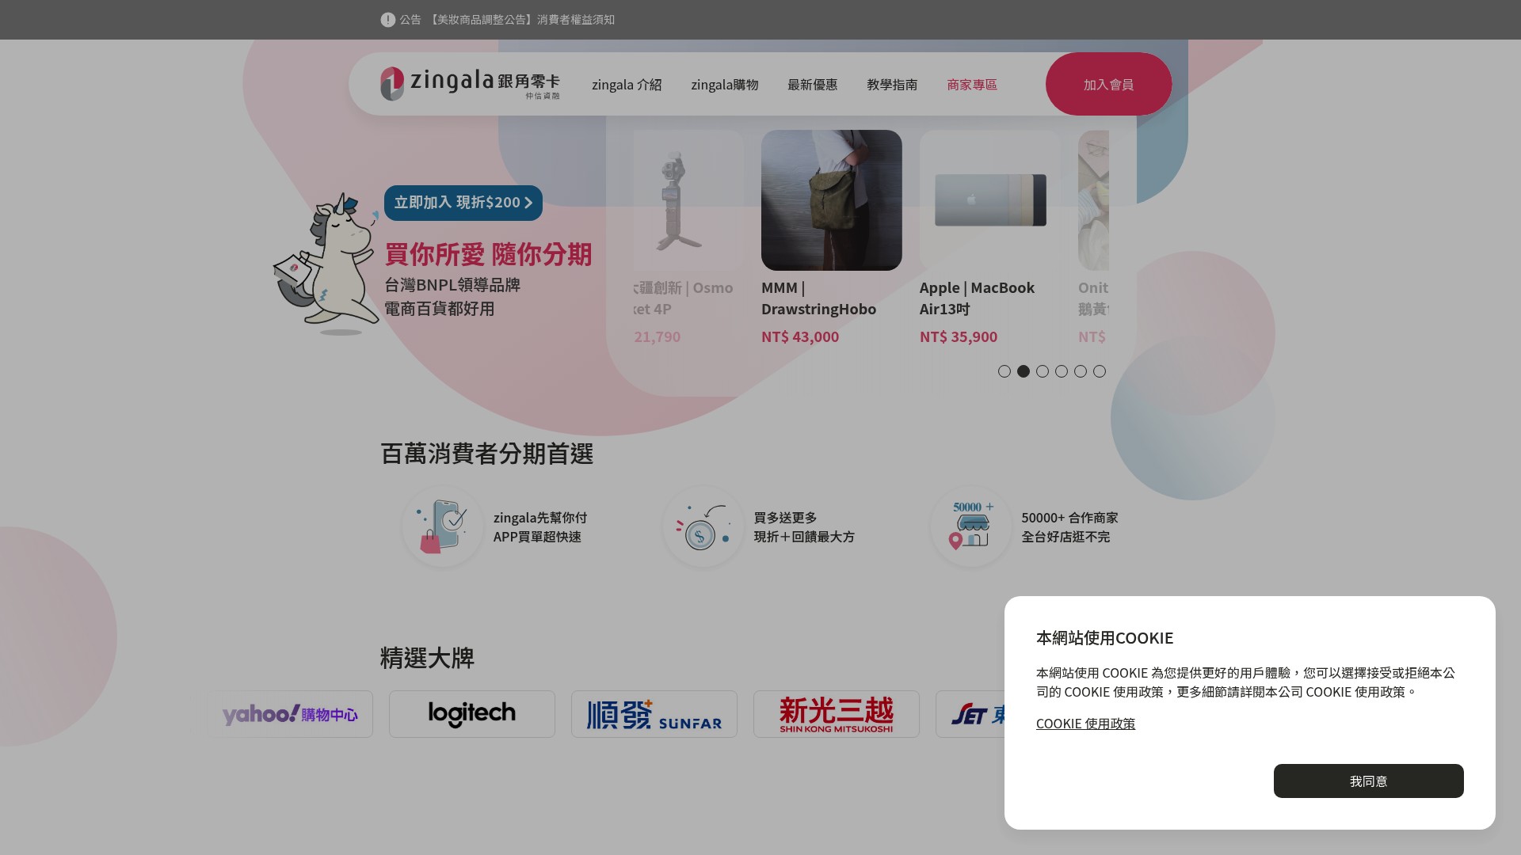Click the 加入會員 button

coord(1108,84)
